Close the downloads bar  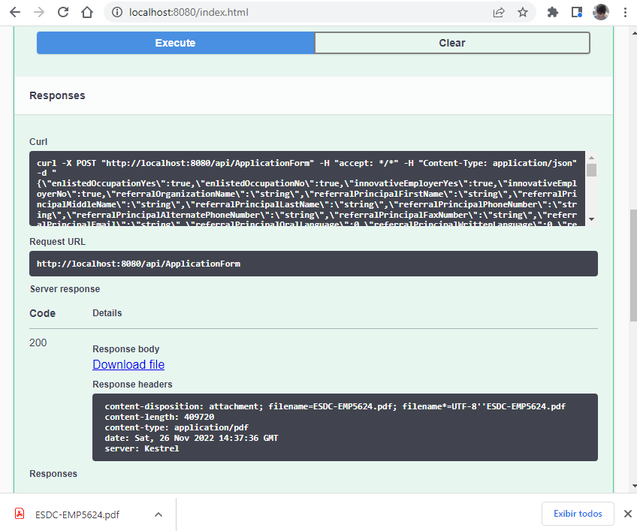point(627,514)
